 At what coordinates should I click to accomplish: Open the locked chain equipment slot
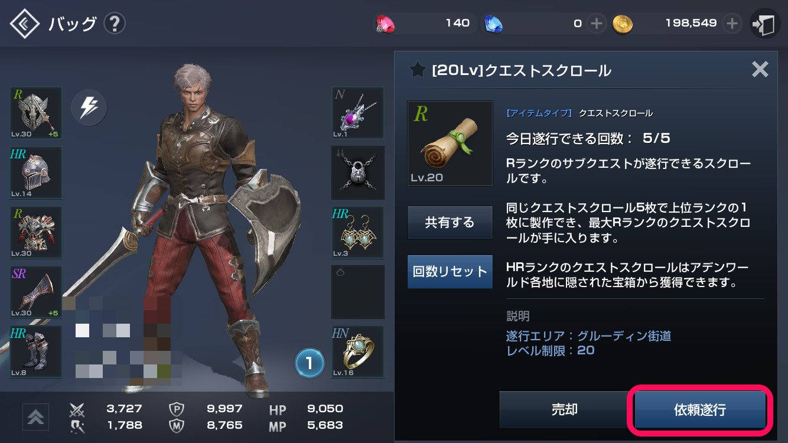(x=358, y=172)
